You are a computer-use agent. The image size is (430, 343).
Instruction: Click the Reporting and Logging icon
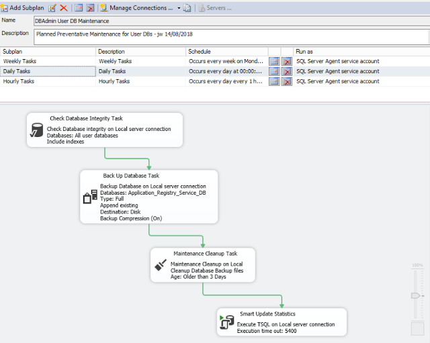187,8
